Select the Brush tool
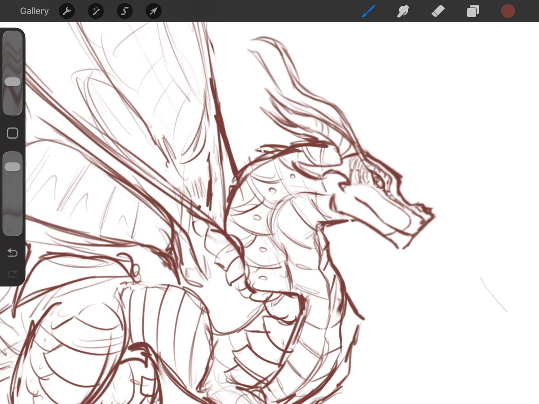Image resolution: width=539 pixels, height=404 pixels. tap(368, 11)
